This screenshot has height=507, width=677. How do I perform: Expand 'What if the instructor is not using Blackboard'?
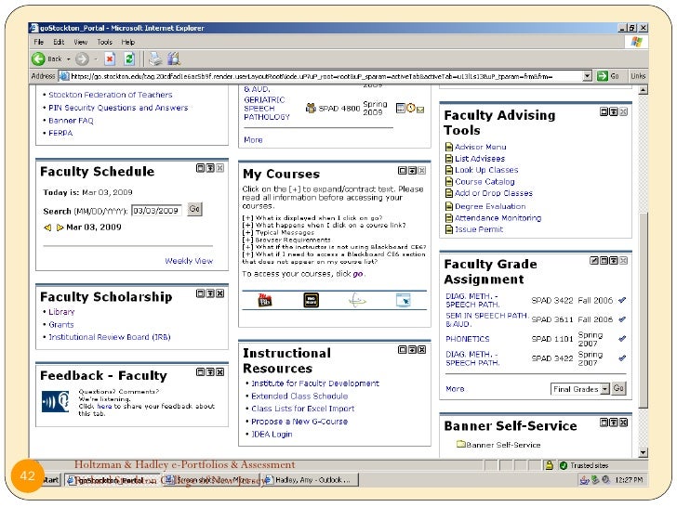coord(247,247)
